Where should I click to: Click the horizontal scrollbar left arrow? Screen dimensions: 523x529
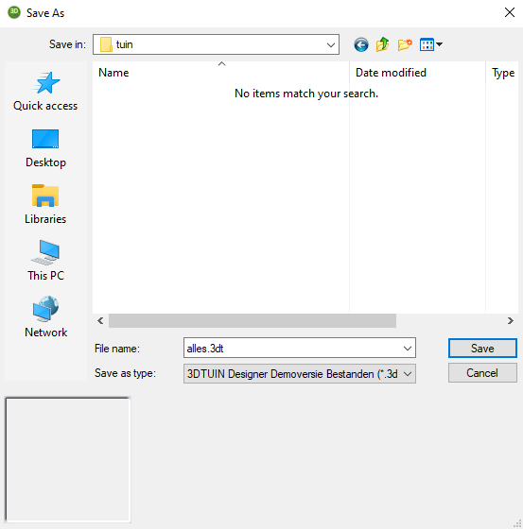click(100, 320)
